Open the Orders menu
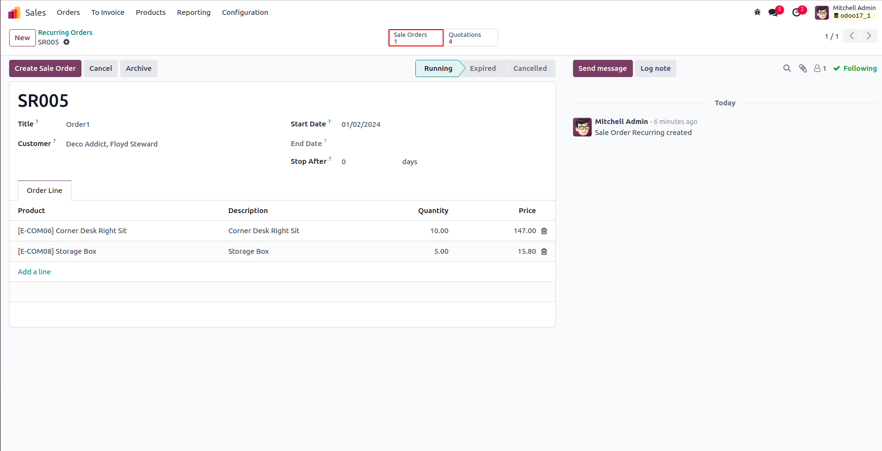 (69, 12)
